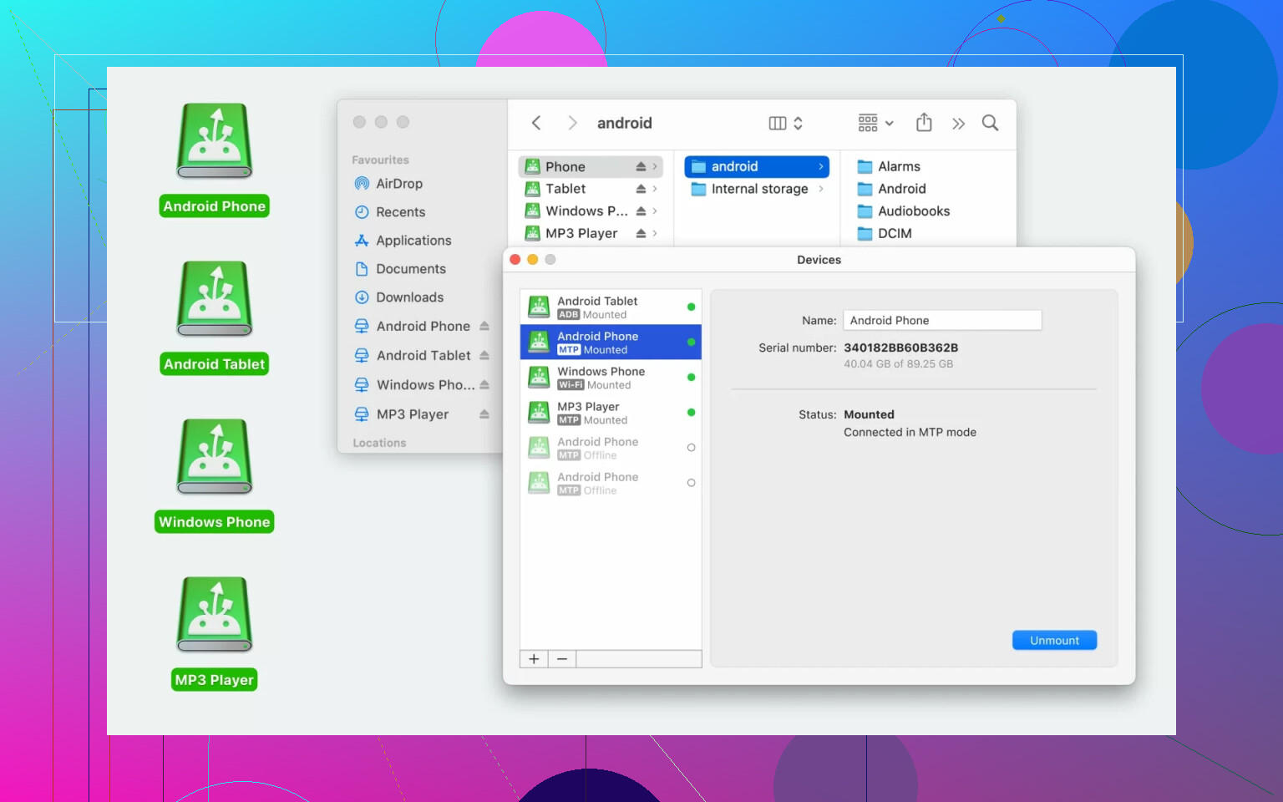Add a new device with plus button
This screenshot has height=802, width=1283.
[x=534, y=659]
